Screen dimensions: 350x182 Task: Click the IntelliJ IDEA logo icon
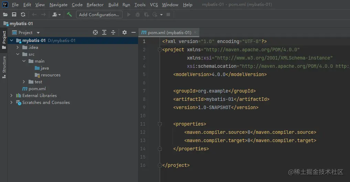[5, 4]
